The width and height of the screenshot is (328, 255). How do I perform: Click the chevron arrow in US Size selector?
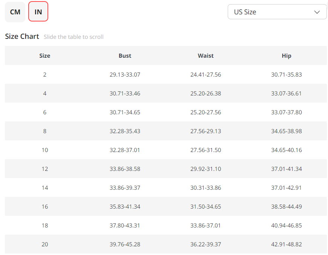point(317,12)
